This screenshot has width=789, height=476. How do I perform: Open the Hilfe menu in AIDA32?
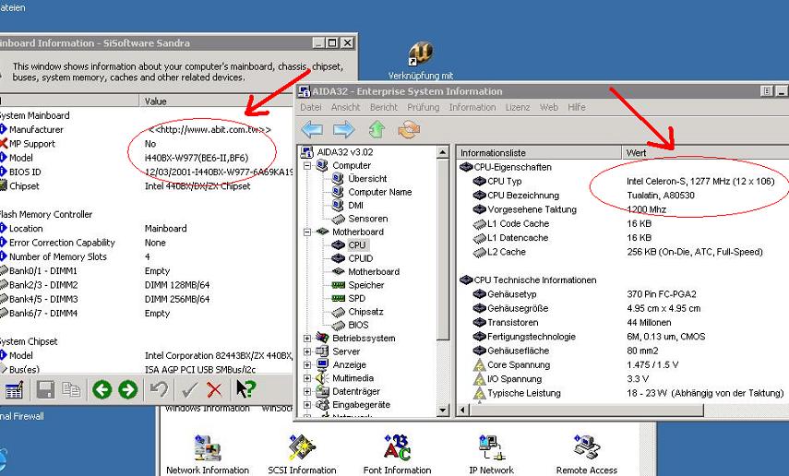[576, 107]
